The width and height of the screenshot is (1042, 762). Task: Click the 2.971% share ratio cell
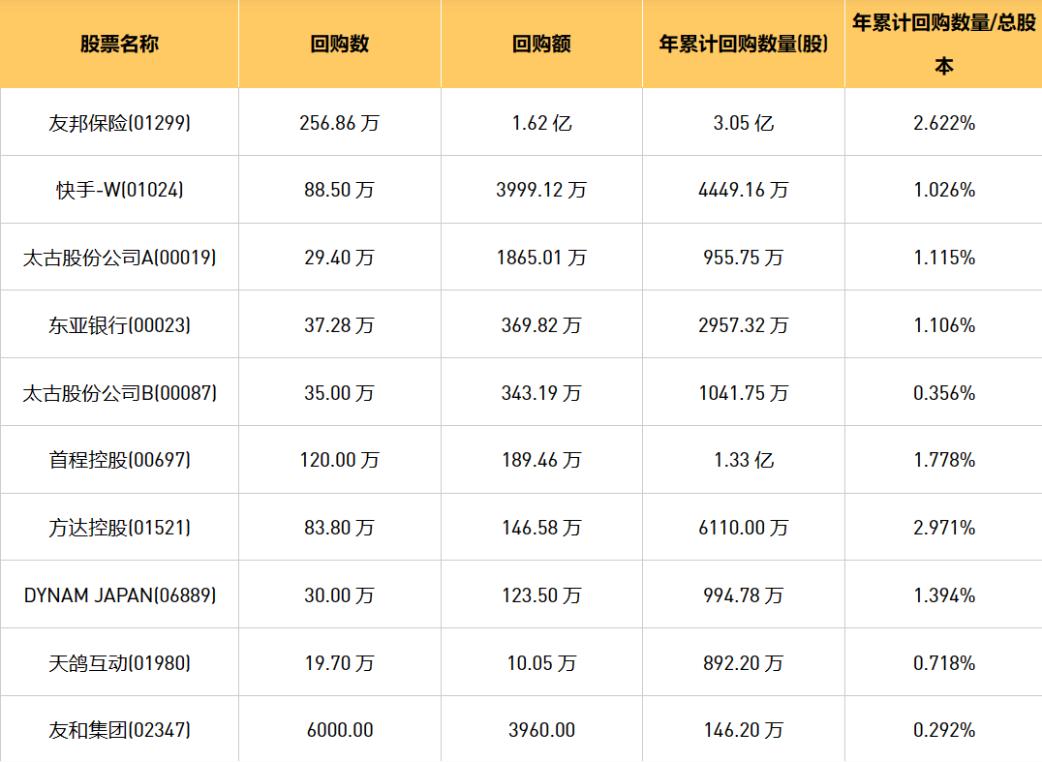[943, 528]
